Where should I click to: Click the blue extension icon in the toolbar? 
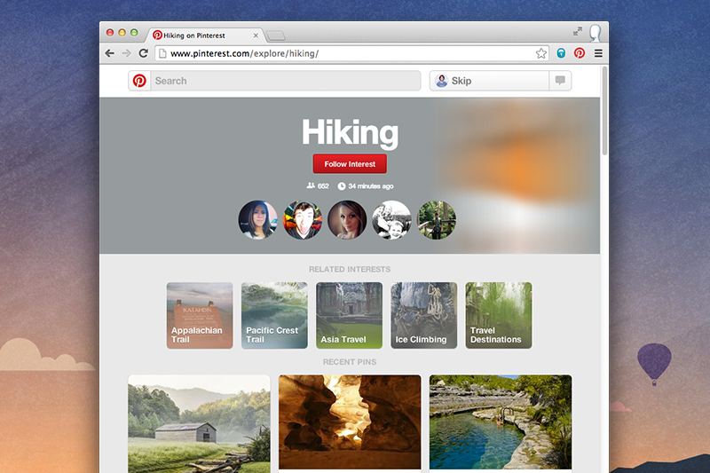(561, 53)
